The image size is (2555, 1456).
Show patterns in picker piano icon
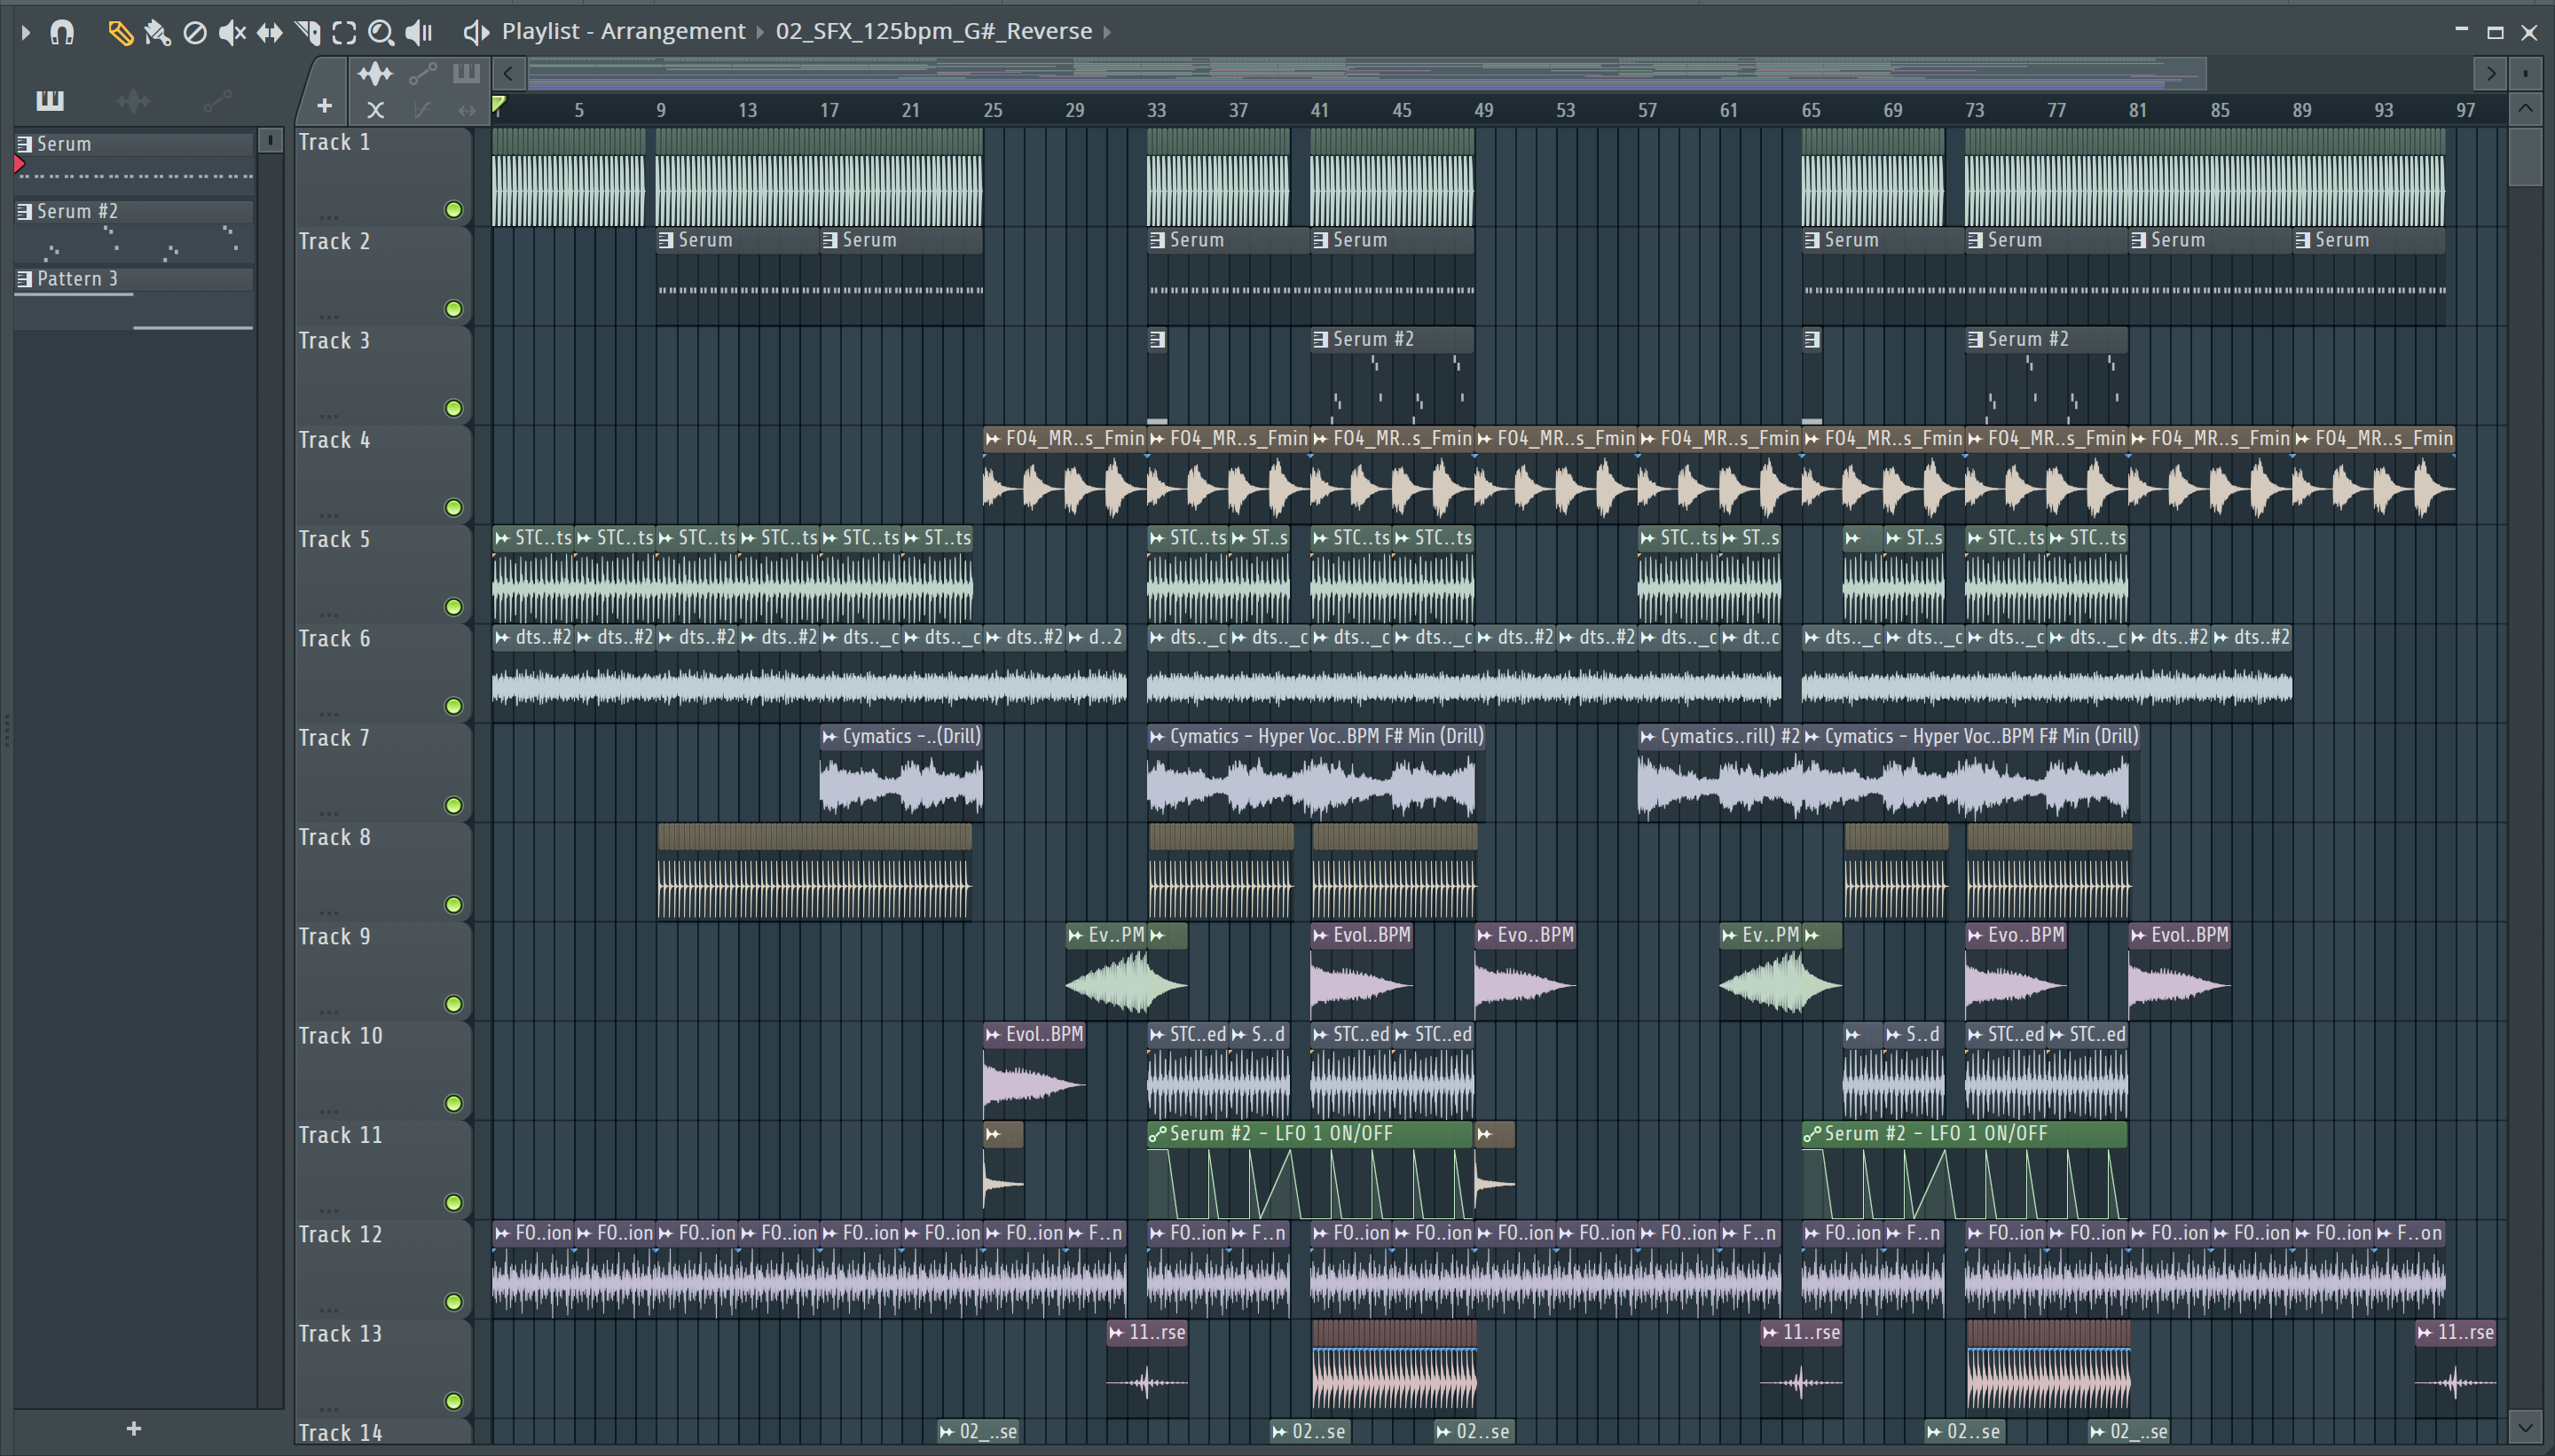point(50,100)
